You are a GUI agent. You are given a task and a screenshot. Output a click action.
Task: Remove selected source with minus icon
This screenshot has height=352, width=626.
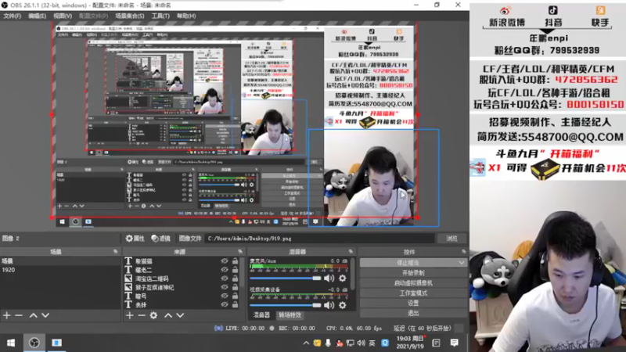(x=142, y=315)
